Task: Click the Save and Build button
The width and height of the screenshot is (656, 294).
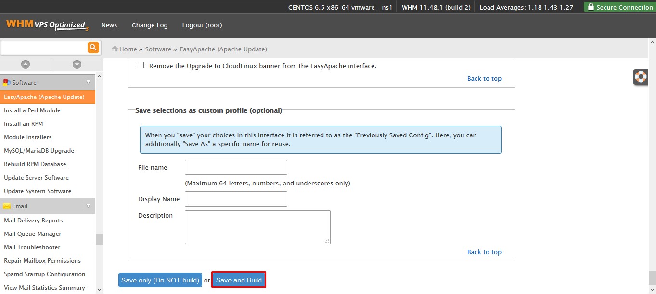Action: click(239, 280)
